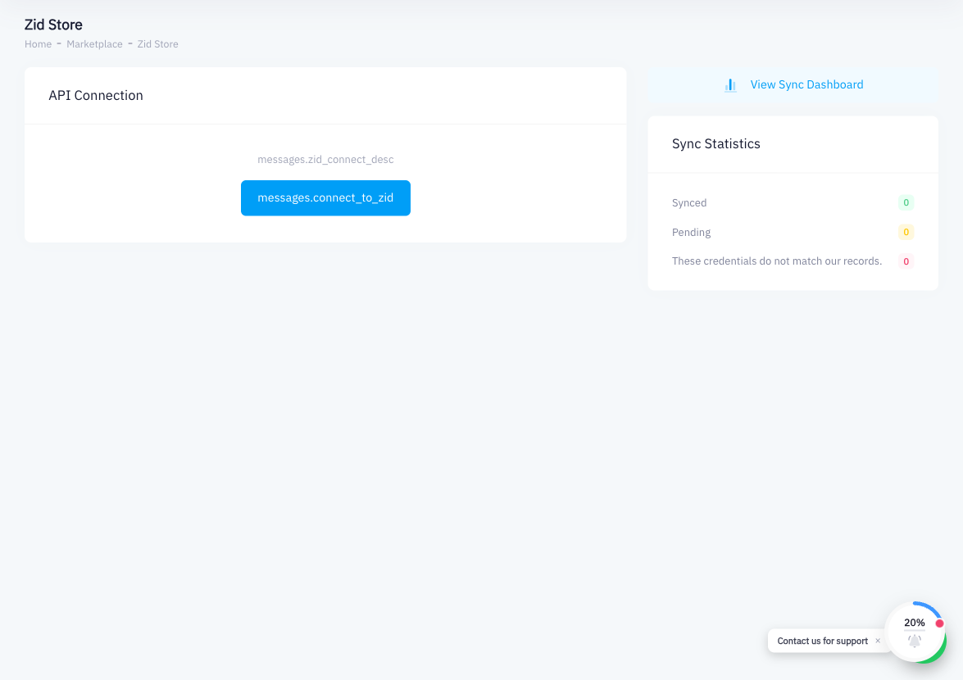Dismiss the Contact us for support tooltip
This screenshot has height=680, width=963.
[878, 641]
